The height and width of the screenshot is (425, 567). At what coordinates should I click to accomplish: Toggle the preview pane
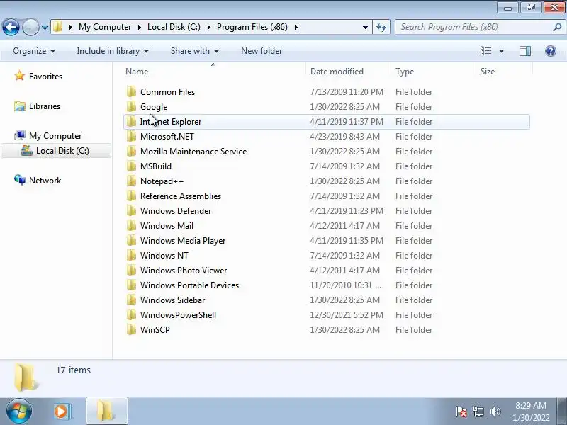click(x=525, y=51)
